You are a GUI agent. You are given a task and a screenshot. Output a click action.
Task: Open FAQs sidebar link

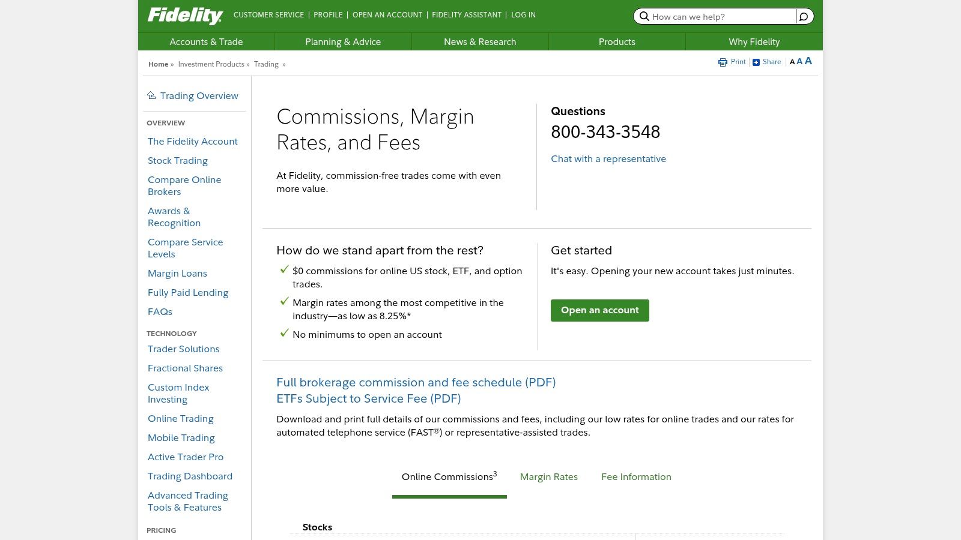tap(160, 311)
